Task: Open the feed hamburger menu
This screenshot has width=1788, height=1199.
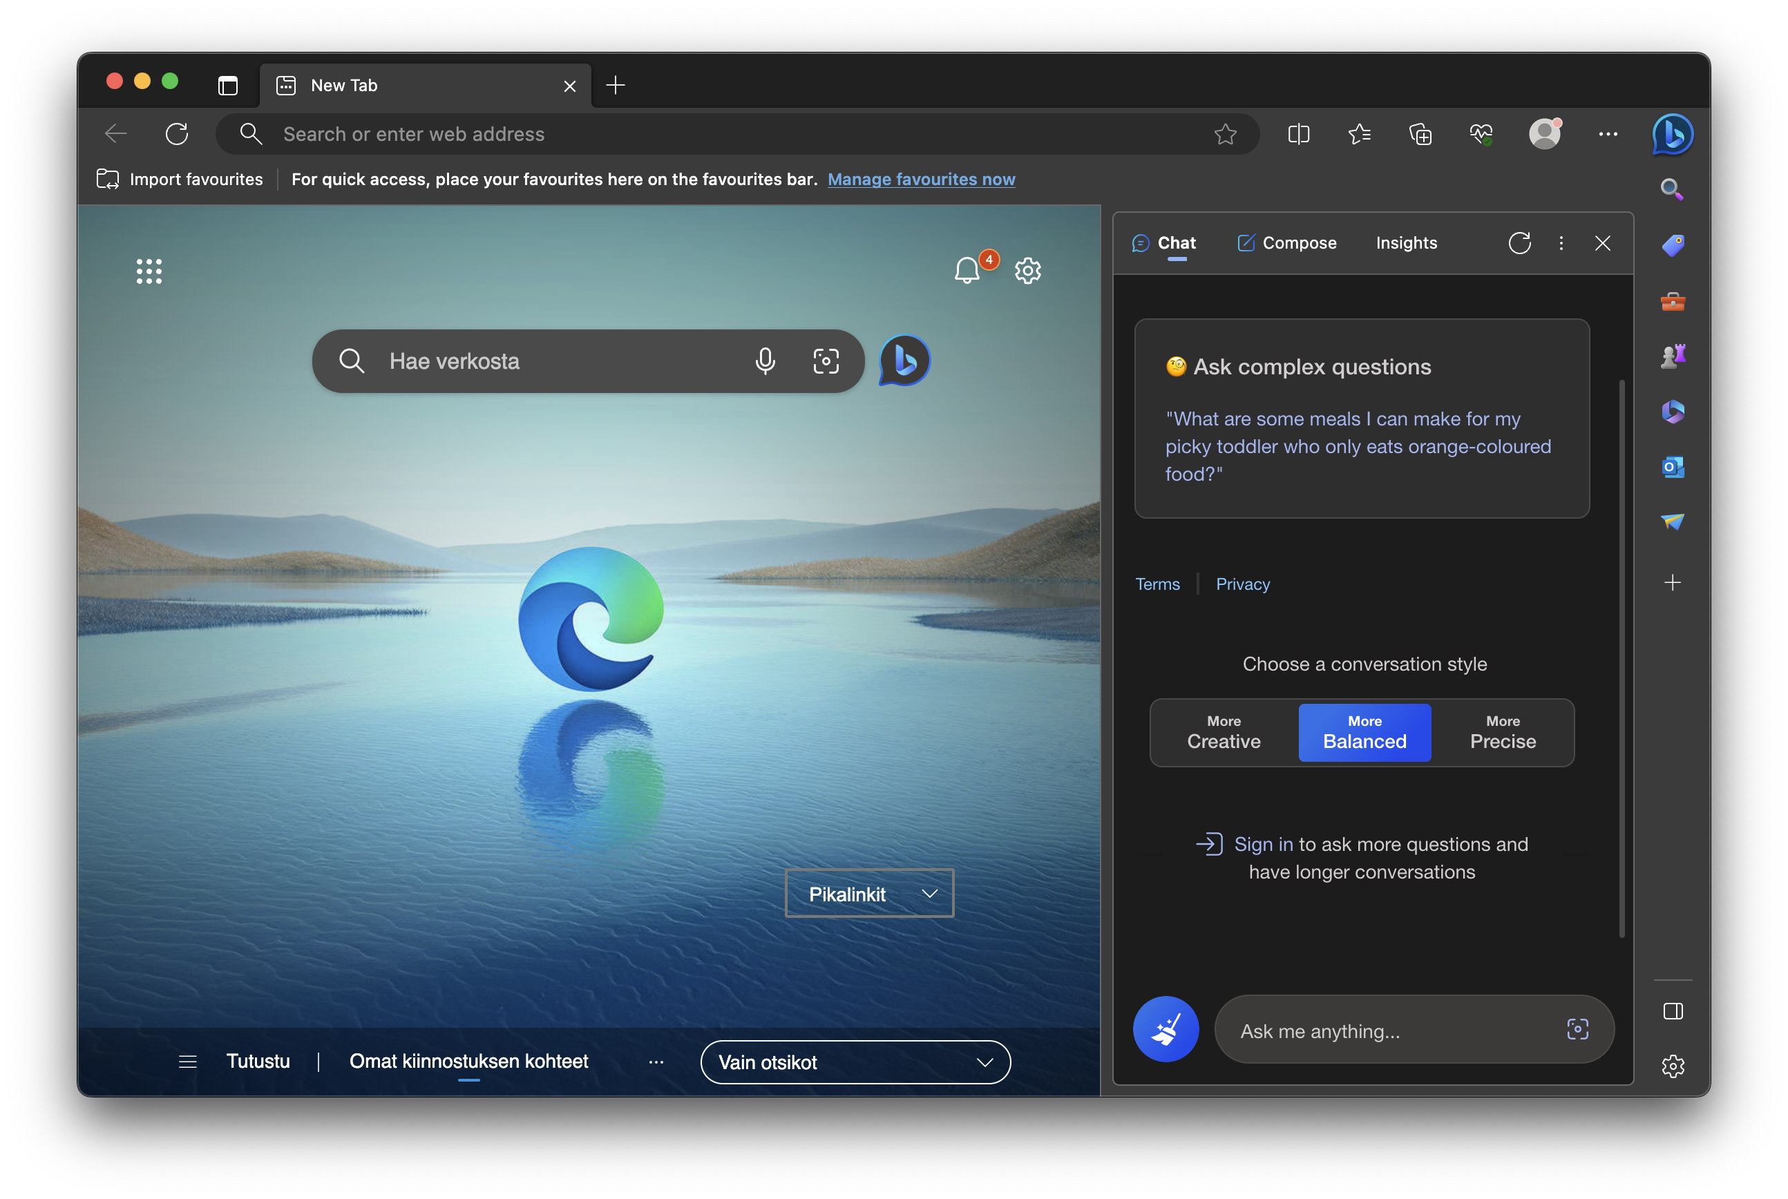Action: coord(188,1062)
